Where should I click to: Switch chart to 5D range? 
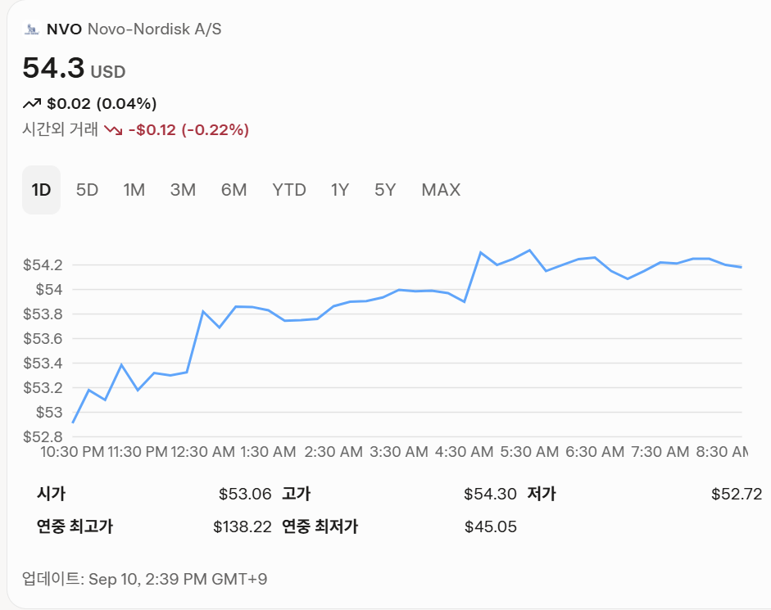(87, 190)
